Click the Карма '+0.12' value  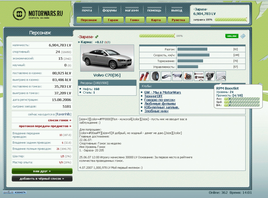point(99,42)
